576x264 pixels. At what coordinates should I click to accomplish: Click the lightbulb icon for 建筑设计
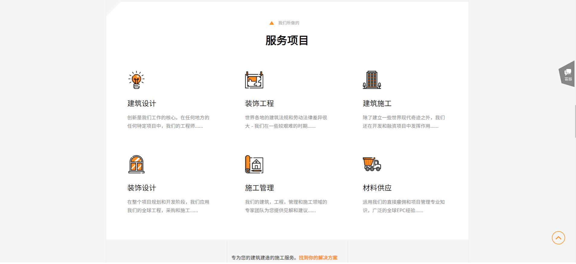(136, 80)
